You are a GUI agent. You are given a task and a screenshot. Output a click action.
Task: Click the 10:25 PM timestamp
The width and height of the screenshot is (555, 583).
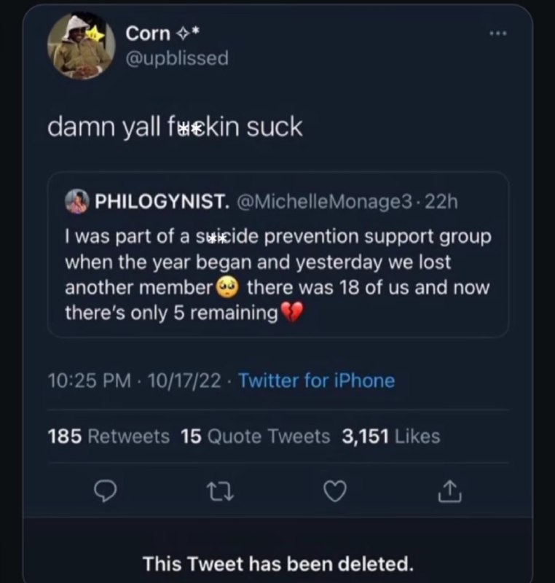click(x=89, y=380)
